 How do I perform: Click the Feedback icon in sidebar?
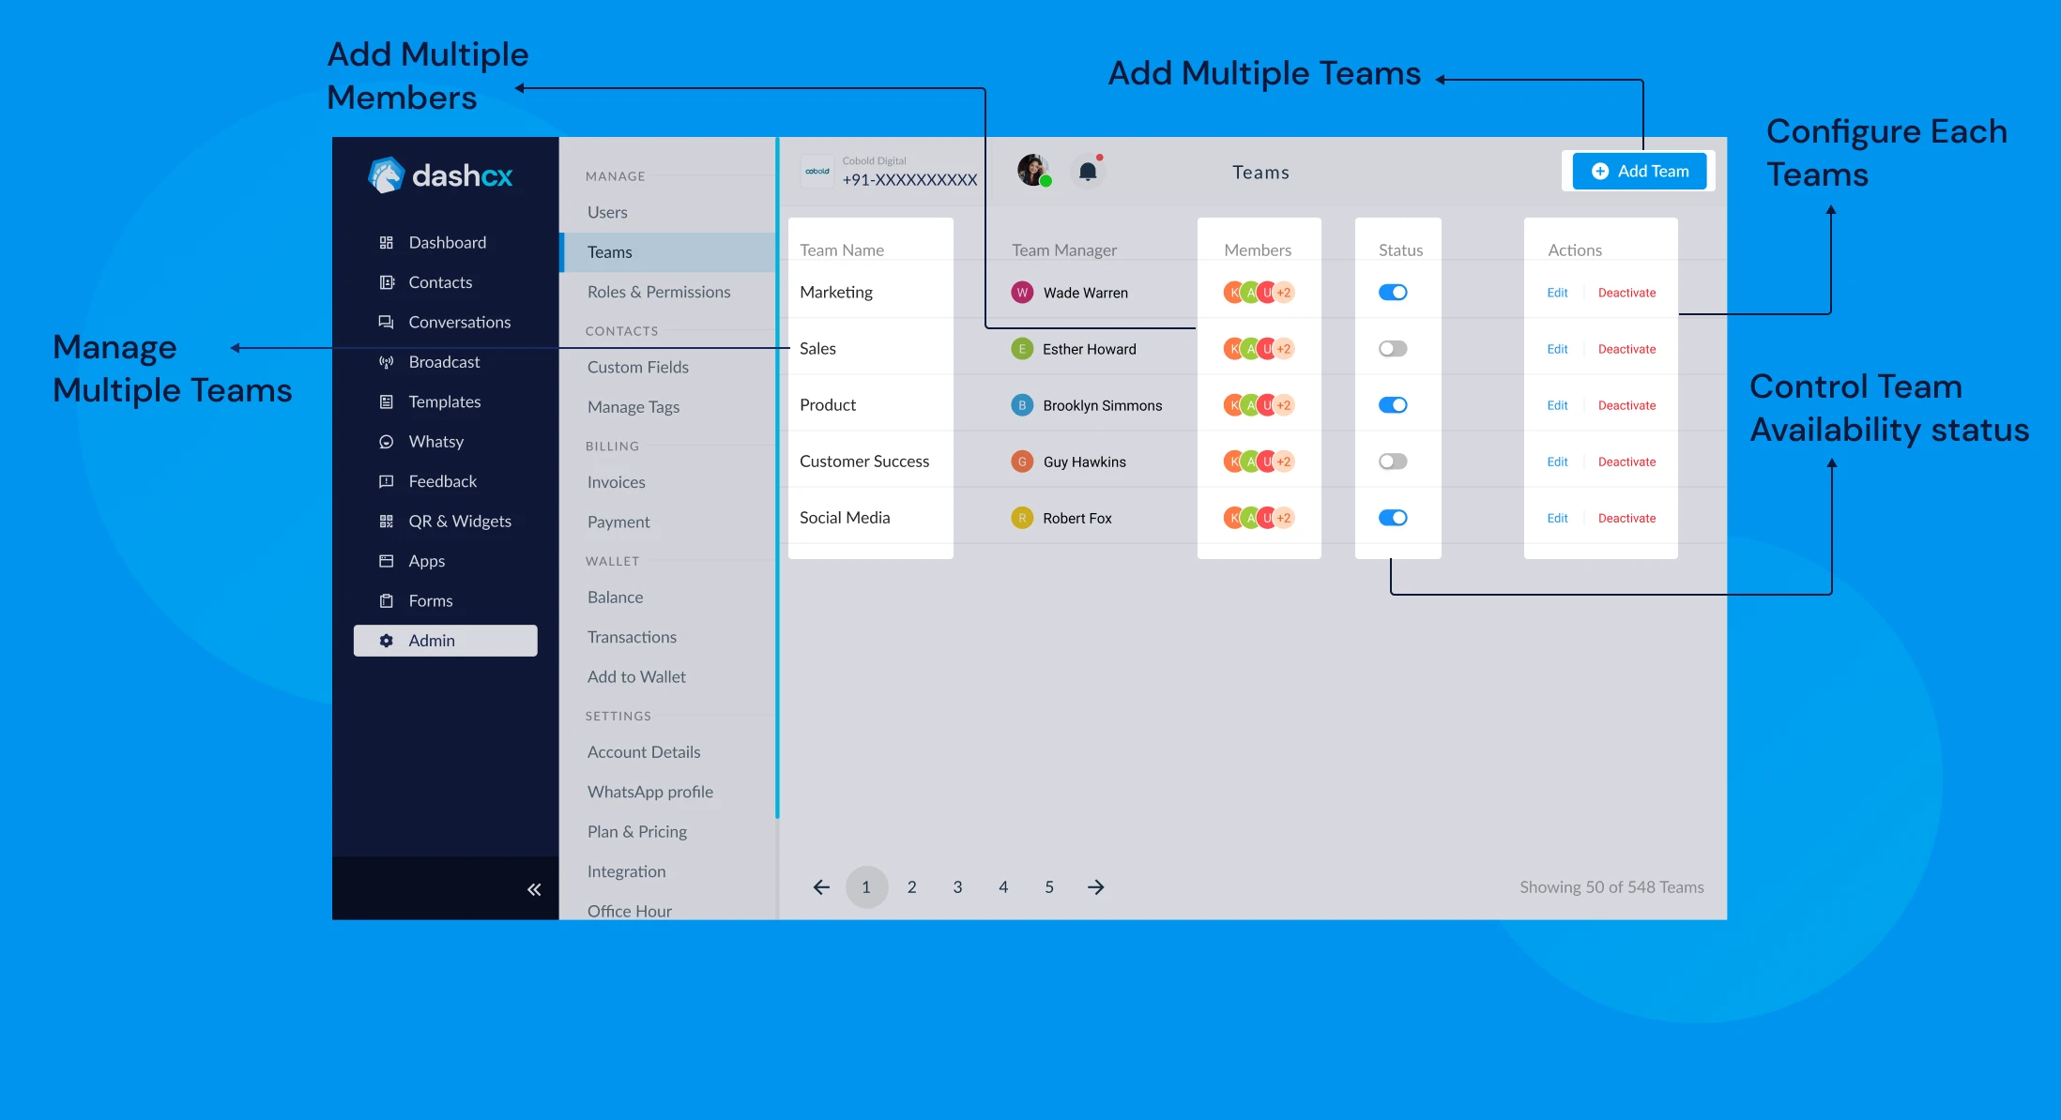click(385, 480)
